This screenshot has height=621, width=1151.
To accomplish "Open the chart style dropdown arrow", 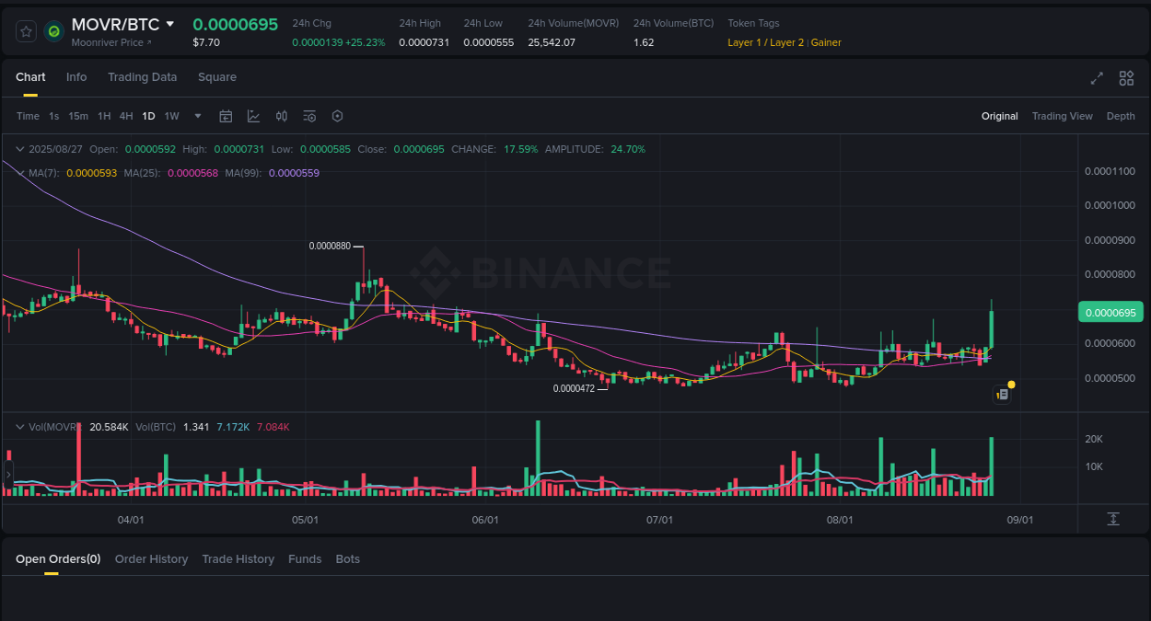I will pyautogui.click(x=197, y=116).
